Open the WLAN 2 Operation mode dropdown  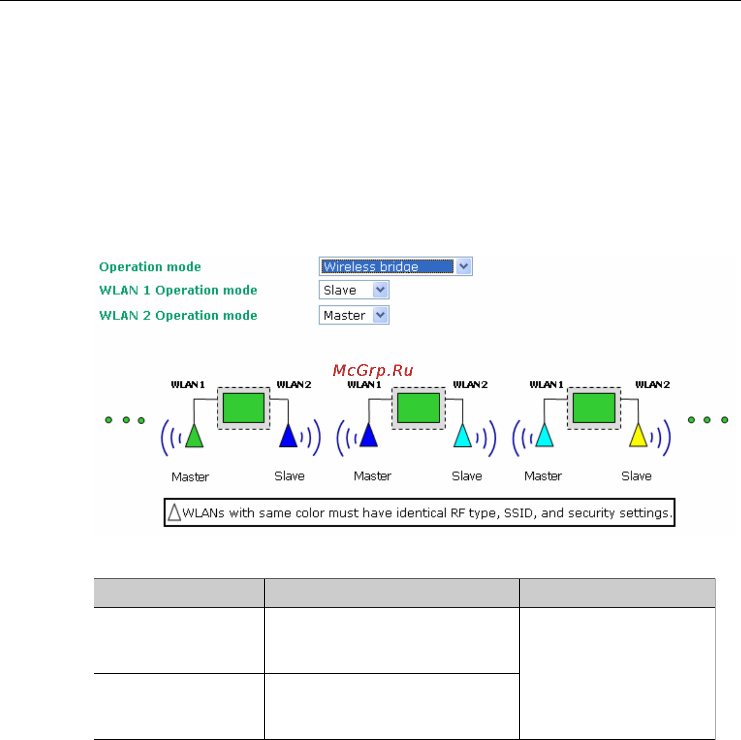(x=354, y=315)
